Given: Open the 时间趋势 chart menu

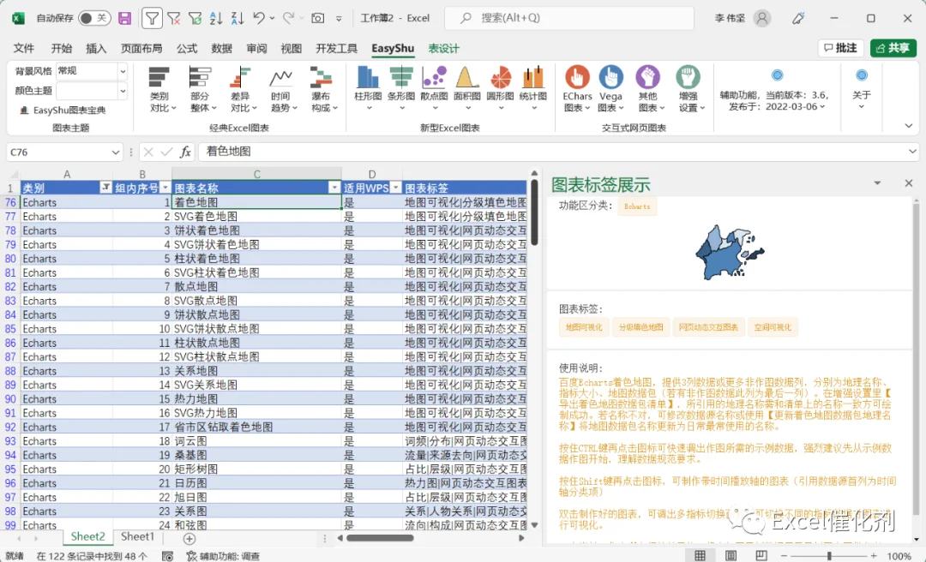Looking at the screenshot, I should click(282, 89).
